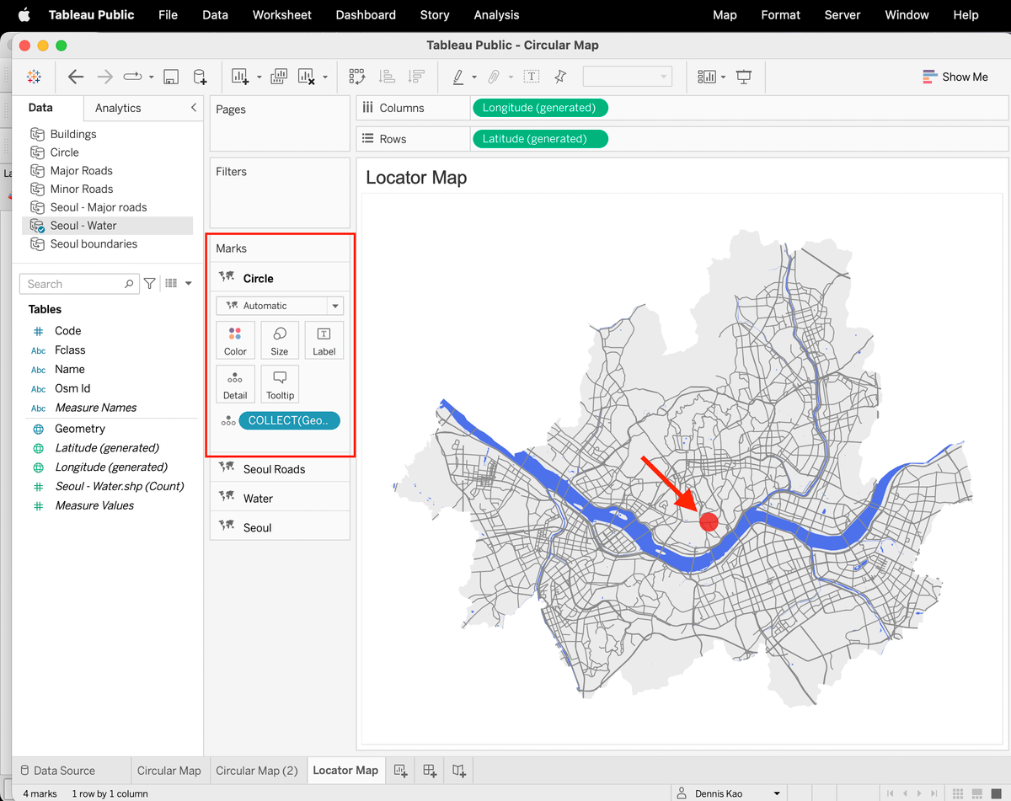Open the Dennis Kao user dropdown
Screen dimensions: 1011x801
coord(730,793)
